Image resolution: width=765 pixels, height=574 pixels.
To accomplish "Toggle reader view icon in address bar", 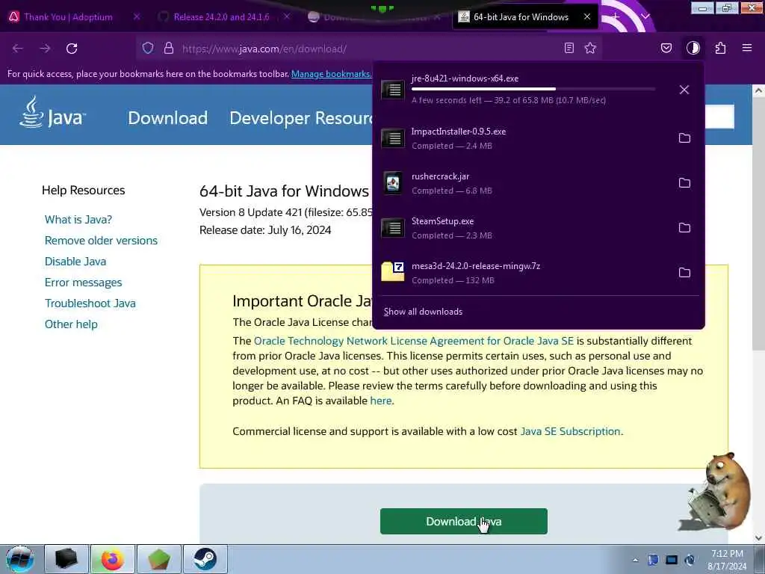I will pyautogui.click(x=569, y=48).
